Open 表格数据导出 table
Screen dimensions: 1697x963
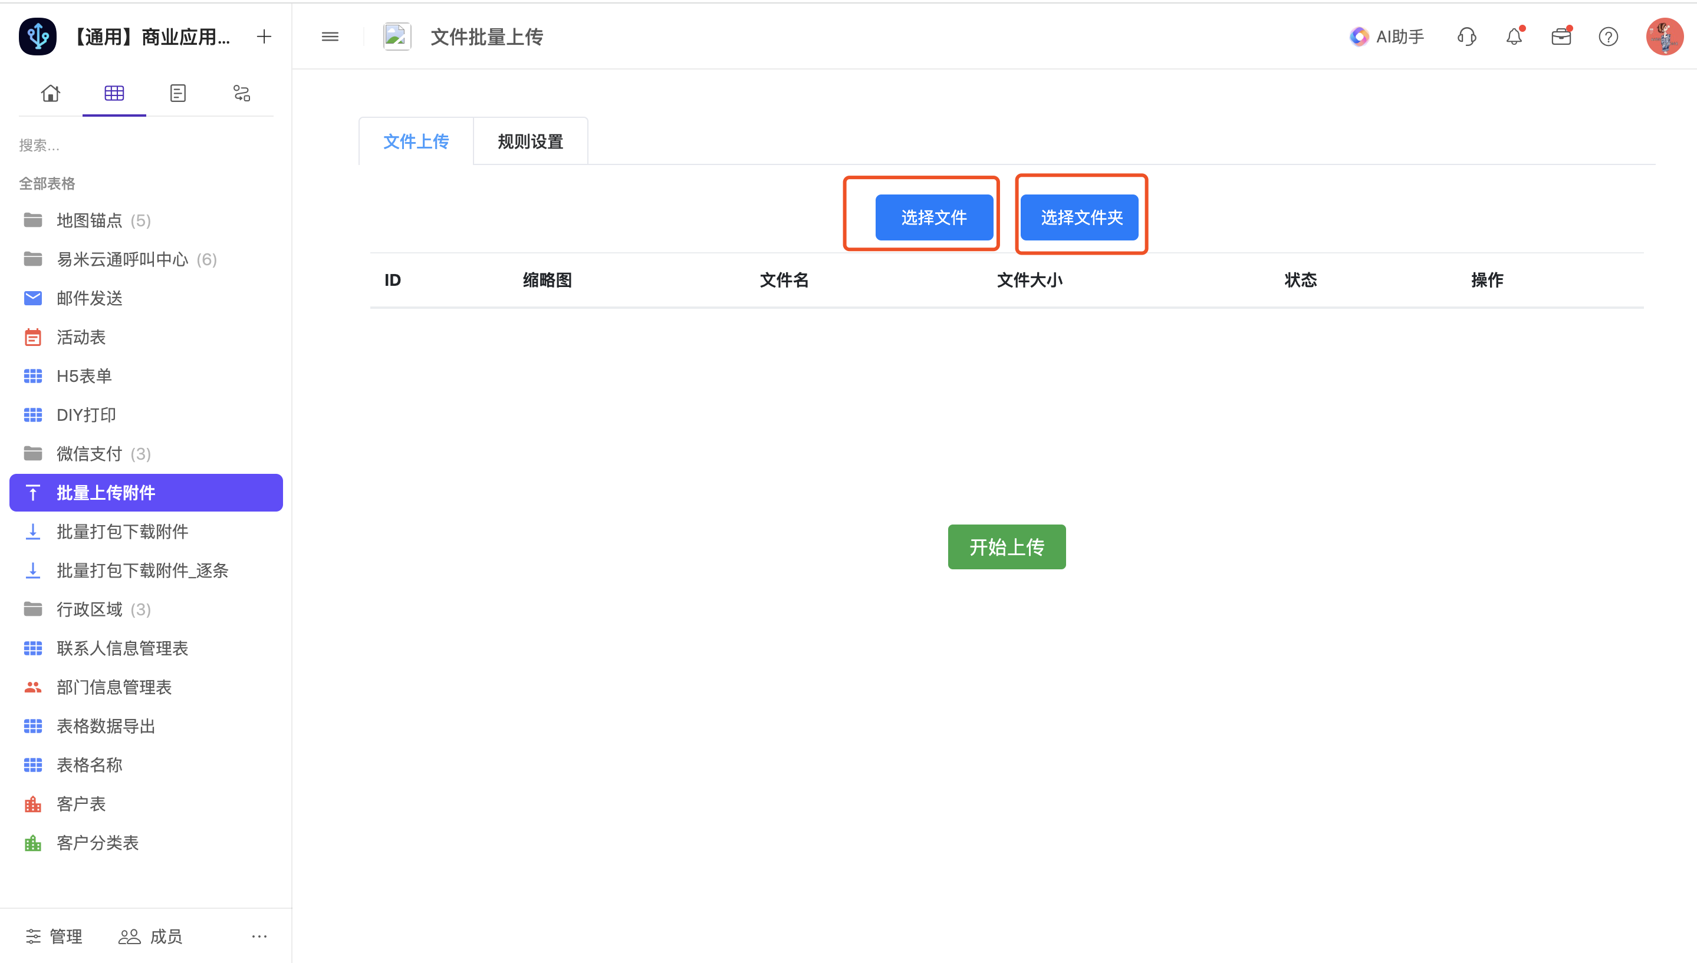(x=146, y=726)
